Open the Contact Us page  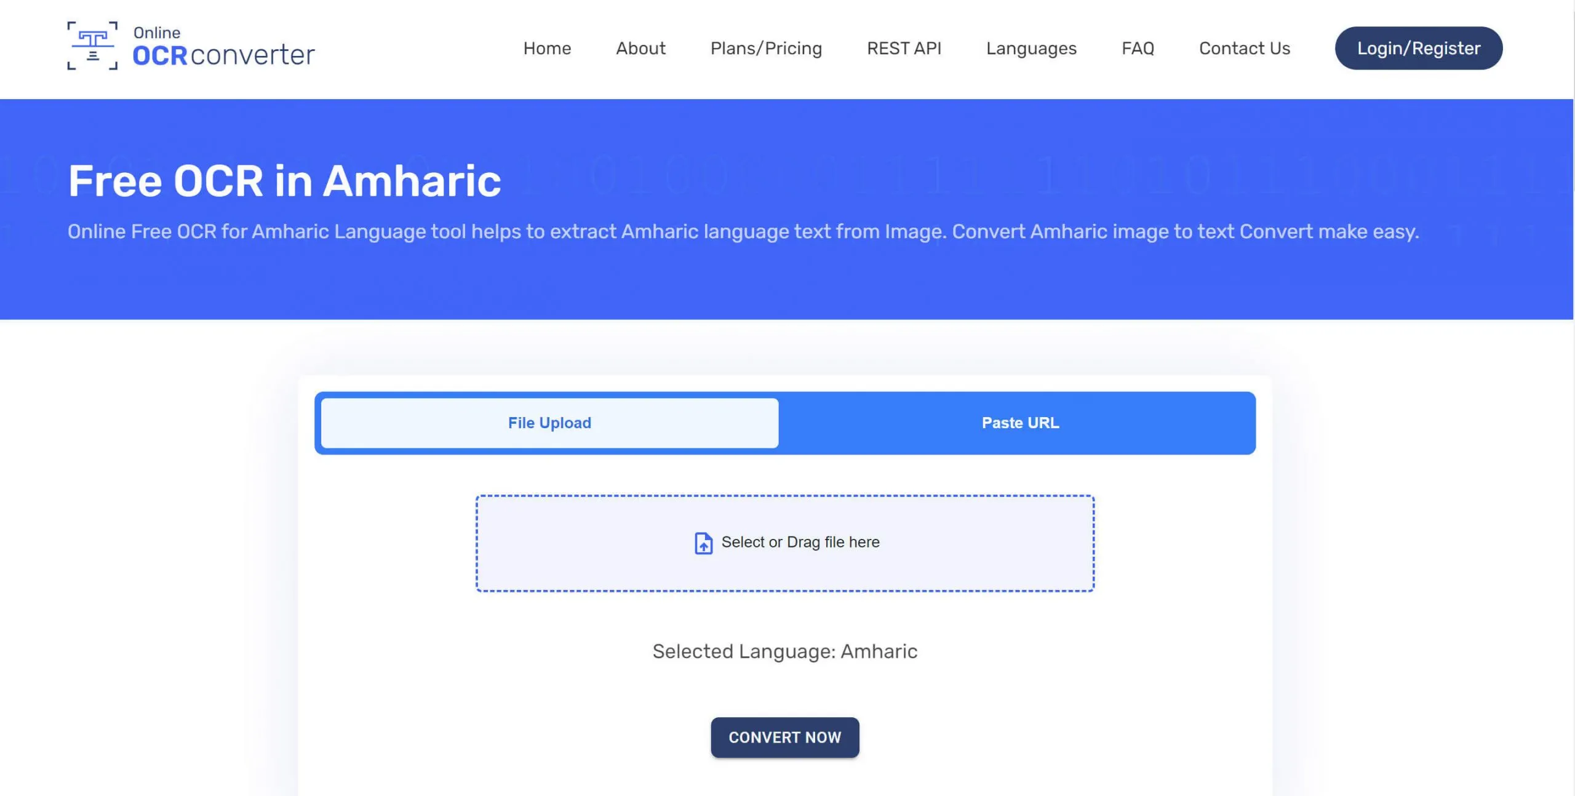click(x=1244, y=48)
